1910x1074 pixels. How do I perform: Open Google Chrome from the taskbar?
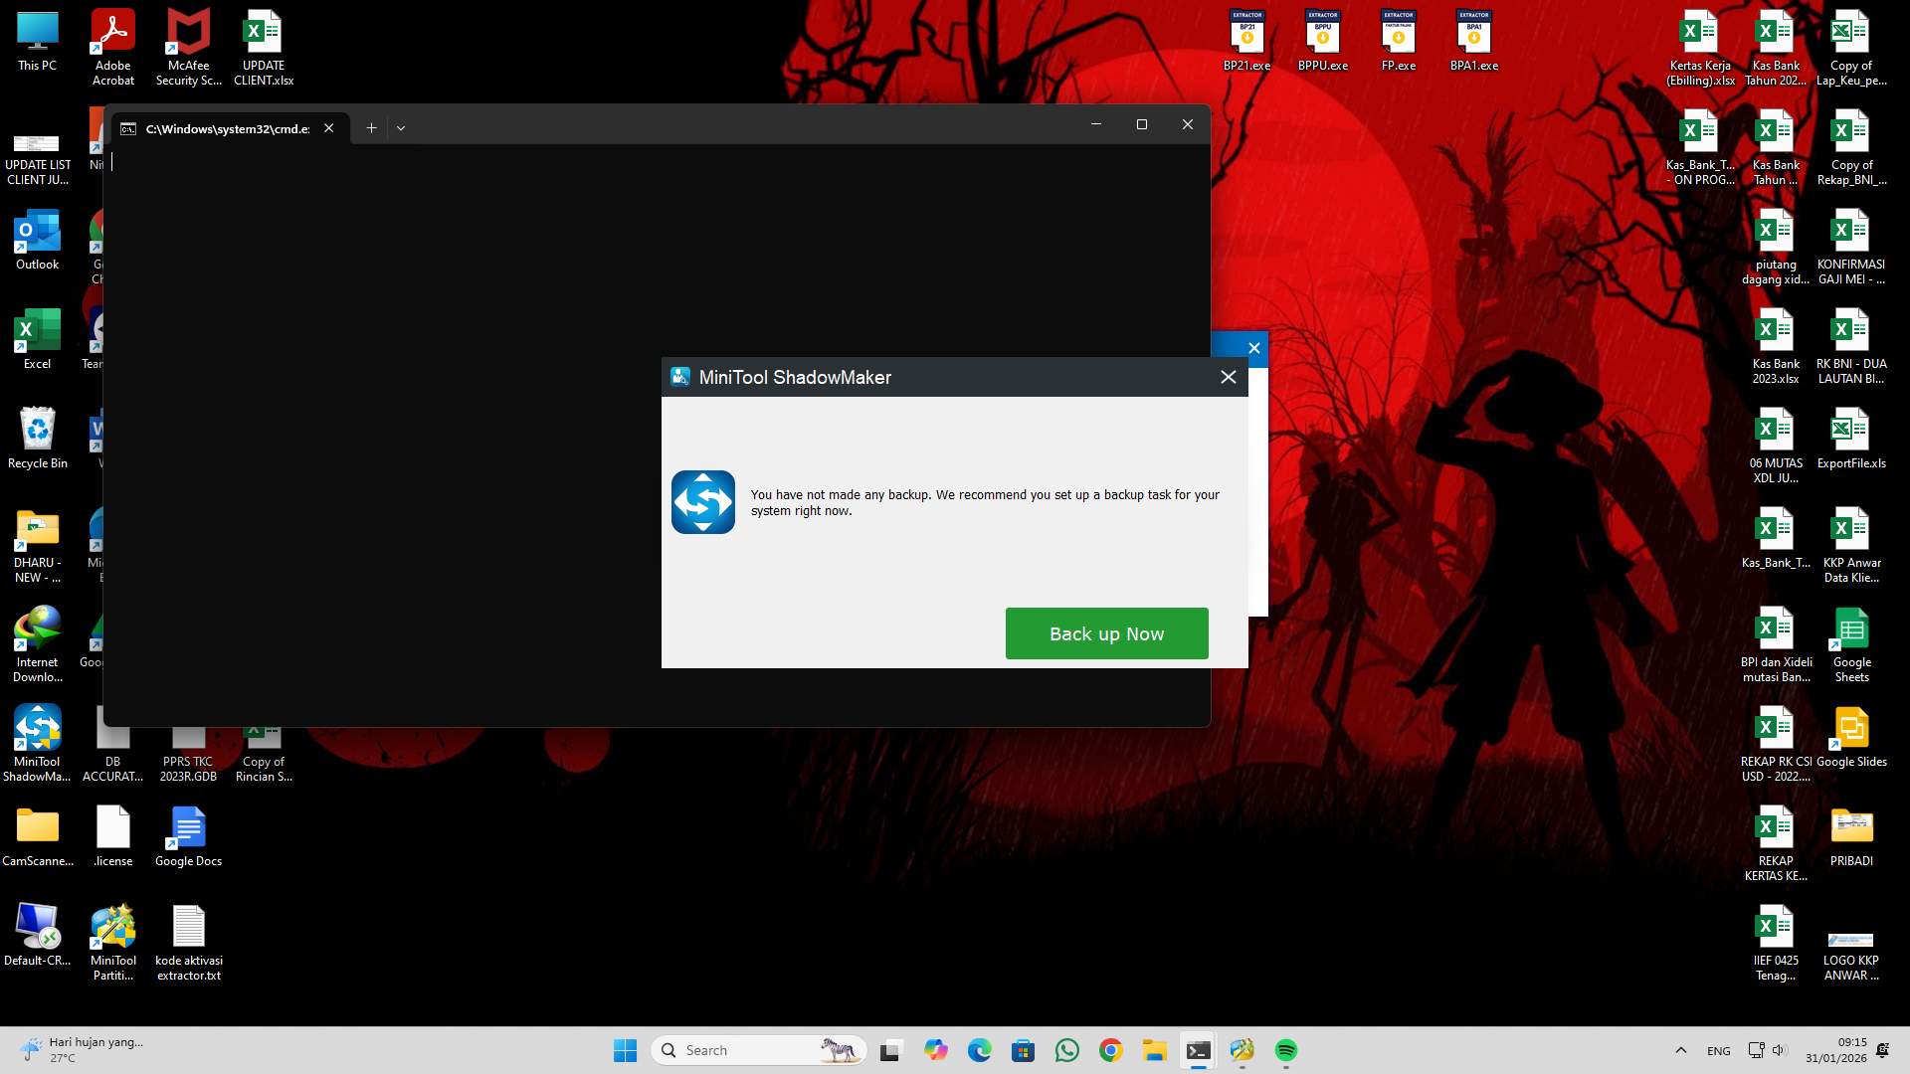(1110, 1049)
